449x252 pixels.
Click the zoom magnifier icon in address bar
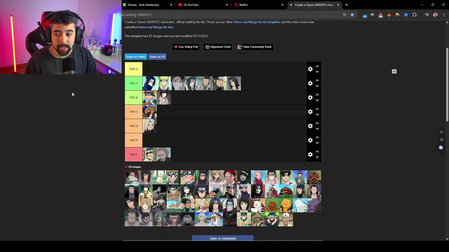coord(344,15)
